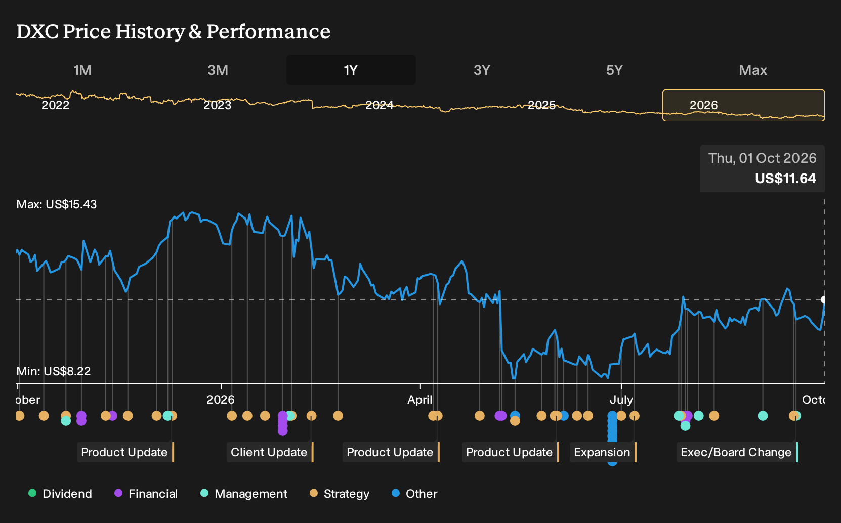Jump to 2023 in the overview chart
Screen dimensions: 841x523
pyautogui.click(x=218, y=105)
